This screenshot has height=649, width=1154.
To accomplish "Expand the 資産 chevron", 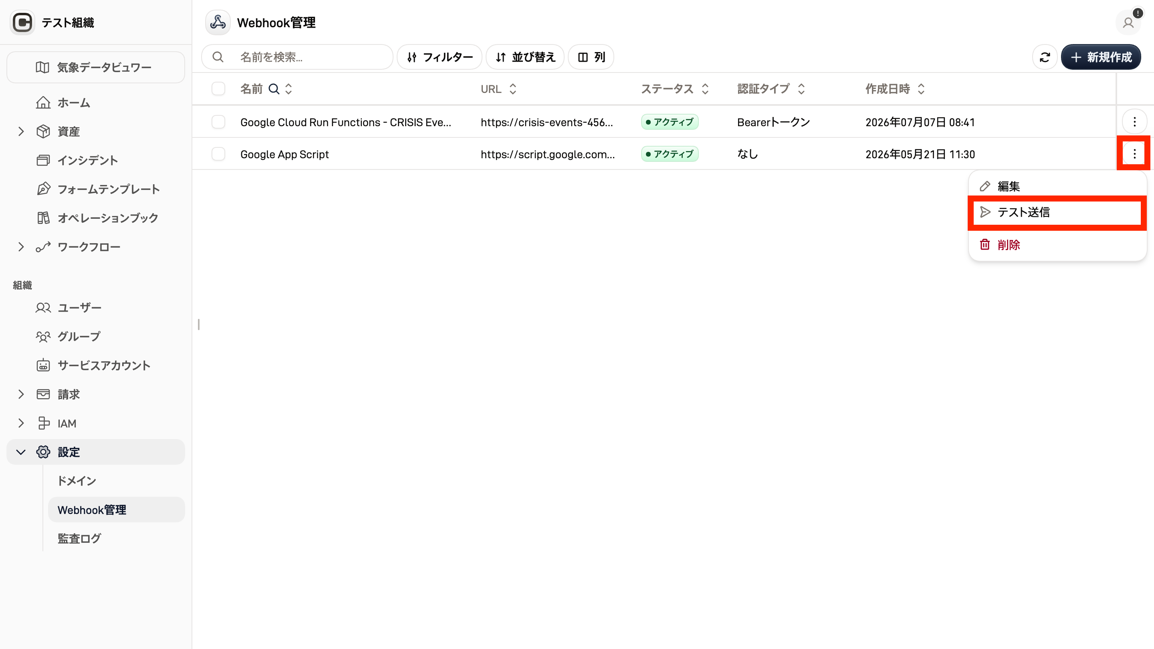I will coord(20,131).
